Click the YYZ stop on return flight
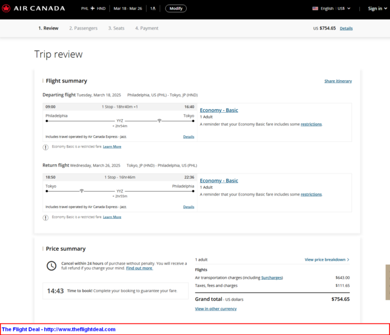Screen dimensions: 390x335 tap(120, 191)
